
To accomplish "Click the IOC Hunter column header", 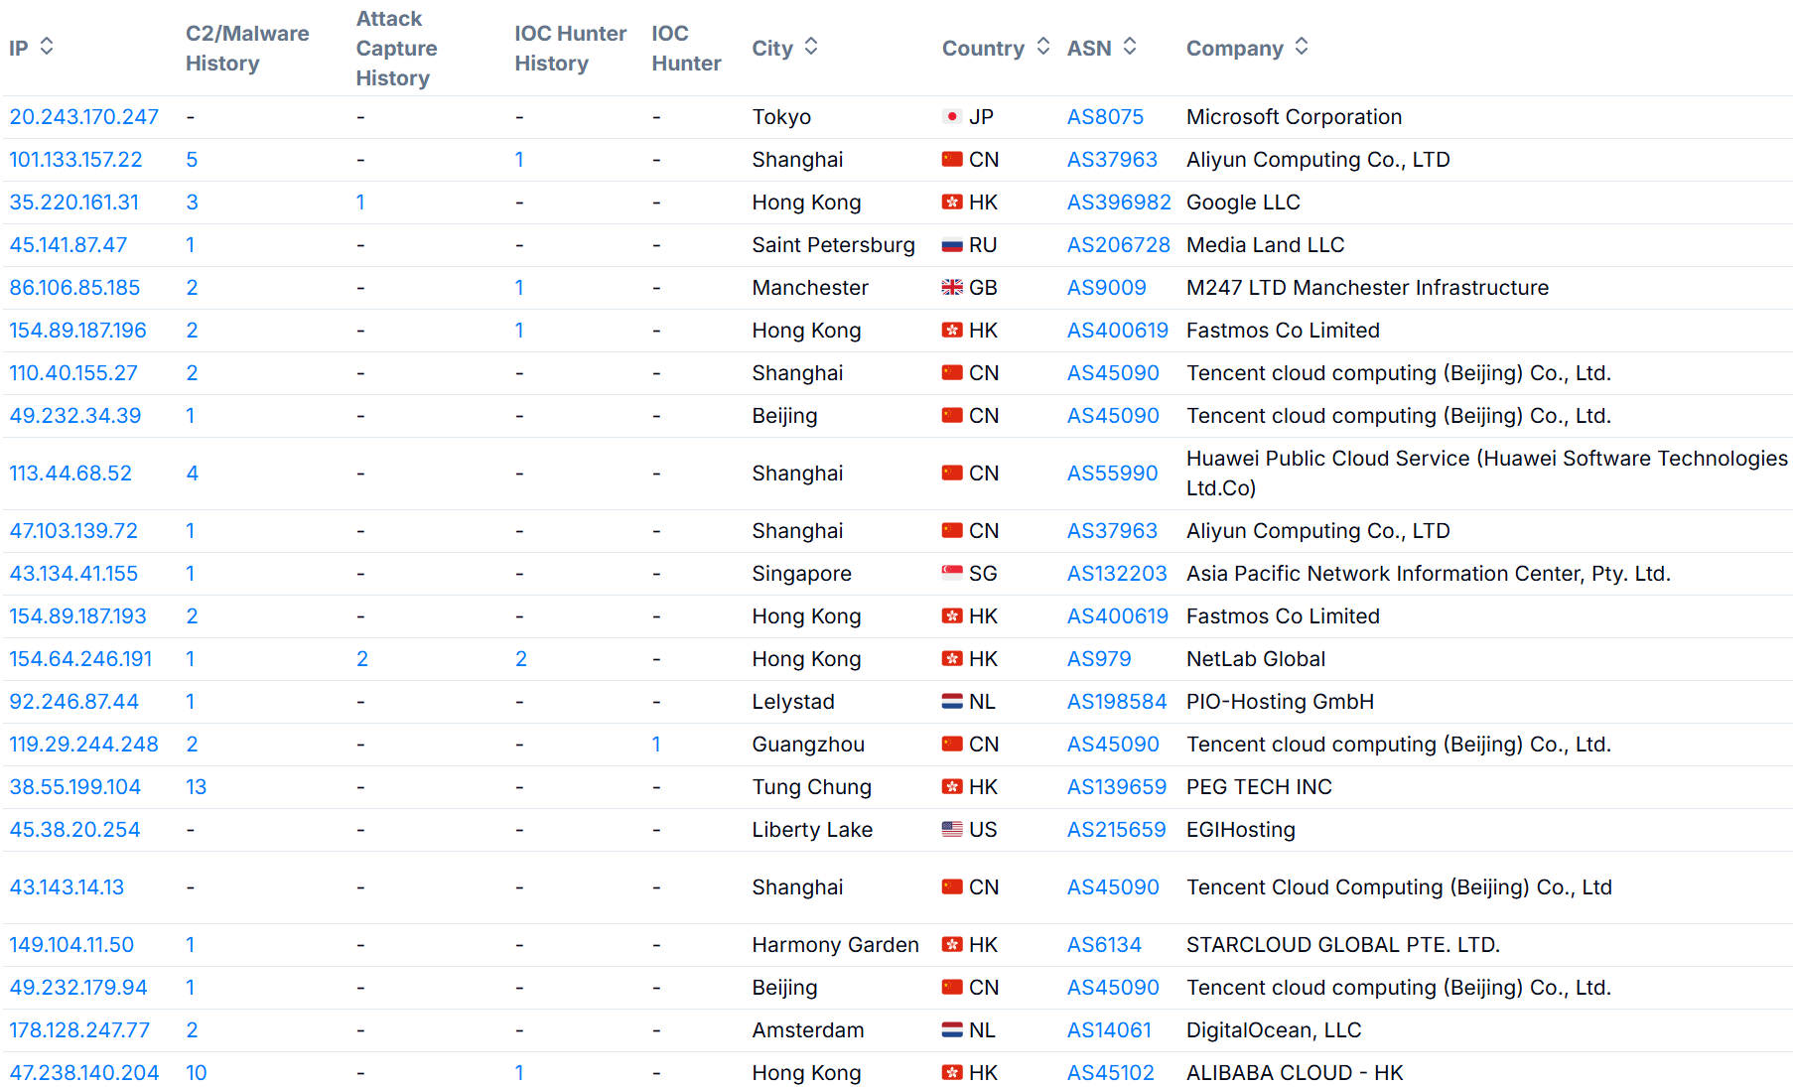I will click(685, 48).
